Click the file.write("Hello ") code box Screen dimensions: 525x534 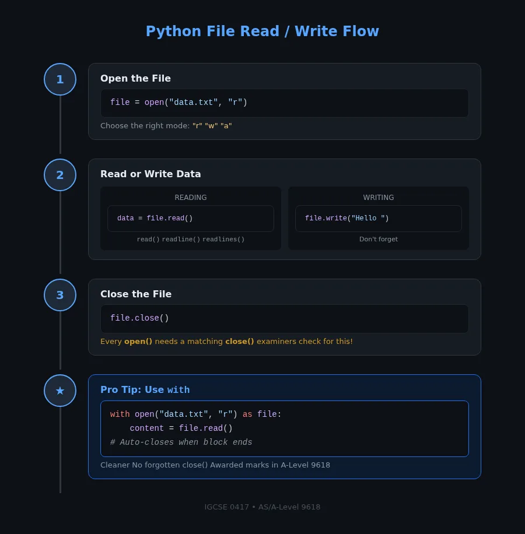[x=379, y=218]
